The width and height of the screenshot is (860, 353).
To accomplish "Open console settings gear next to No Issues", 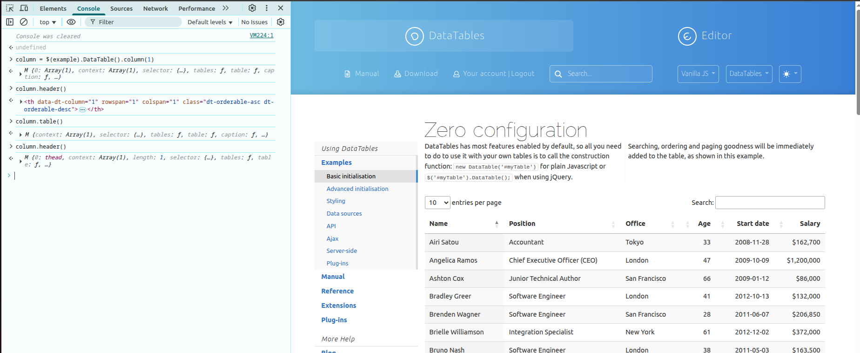I will pos(281,22).
